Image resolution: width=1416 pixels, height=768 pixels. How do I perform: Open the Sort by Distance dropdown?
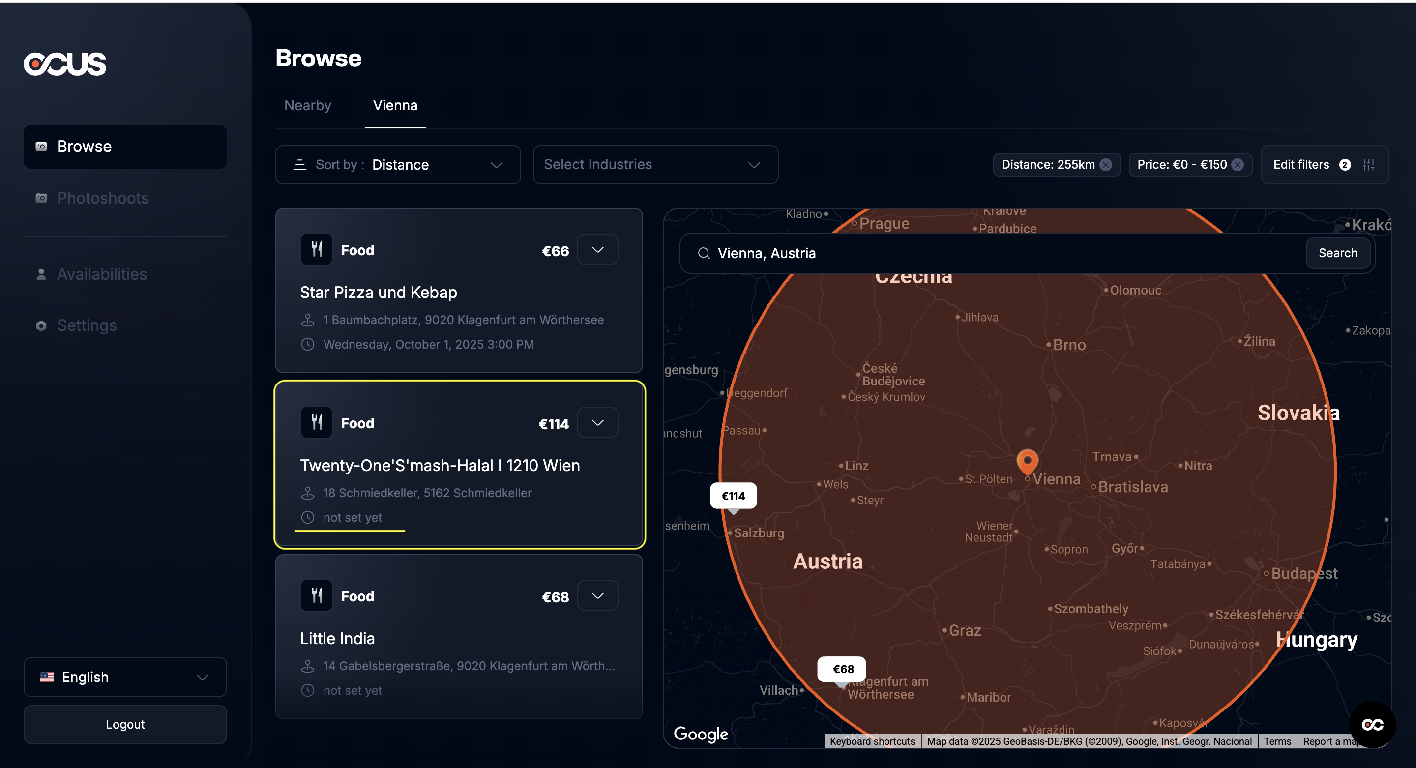point(398,164)
